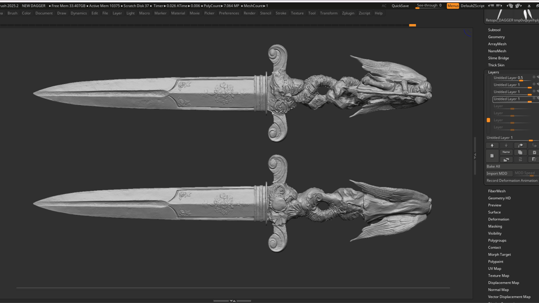Move selected layer up with arrow button
Viewport: 539px width, 303px height.
492,145
